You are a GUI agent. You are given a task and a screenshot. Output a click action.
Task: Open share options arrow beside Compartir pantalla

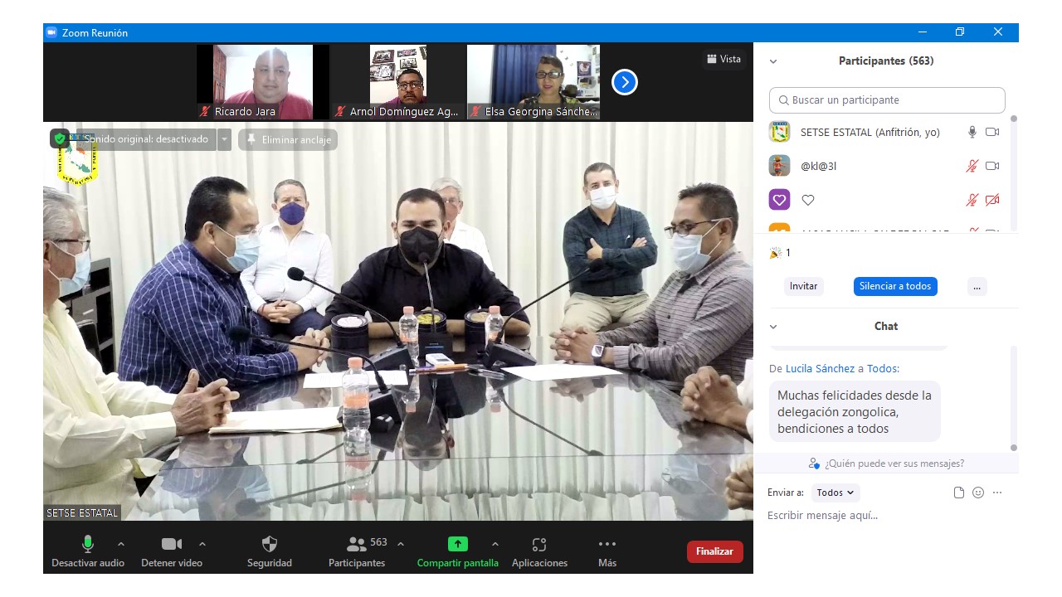pos(495,544)
